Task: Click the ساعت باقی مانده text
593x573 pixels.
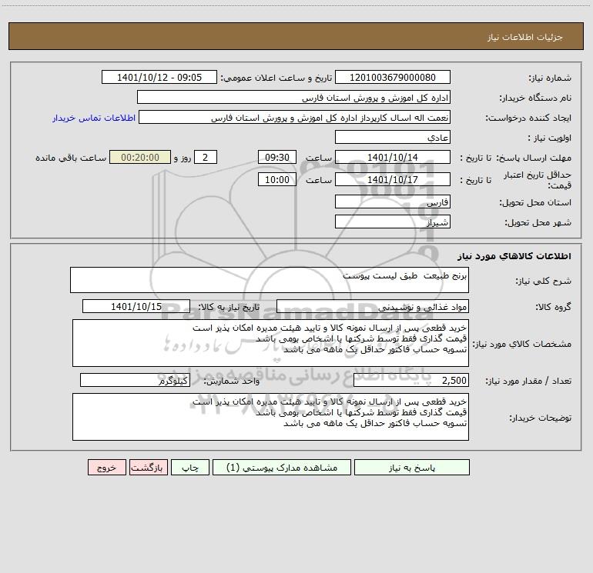Action: click(71, 158)
